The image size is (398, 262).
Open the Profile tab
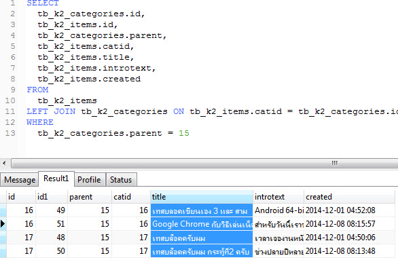pos(89,180)
